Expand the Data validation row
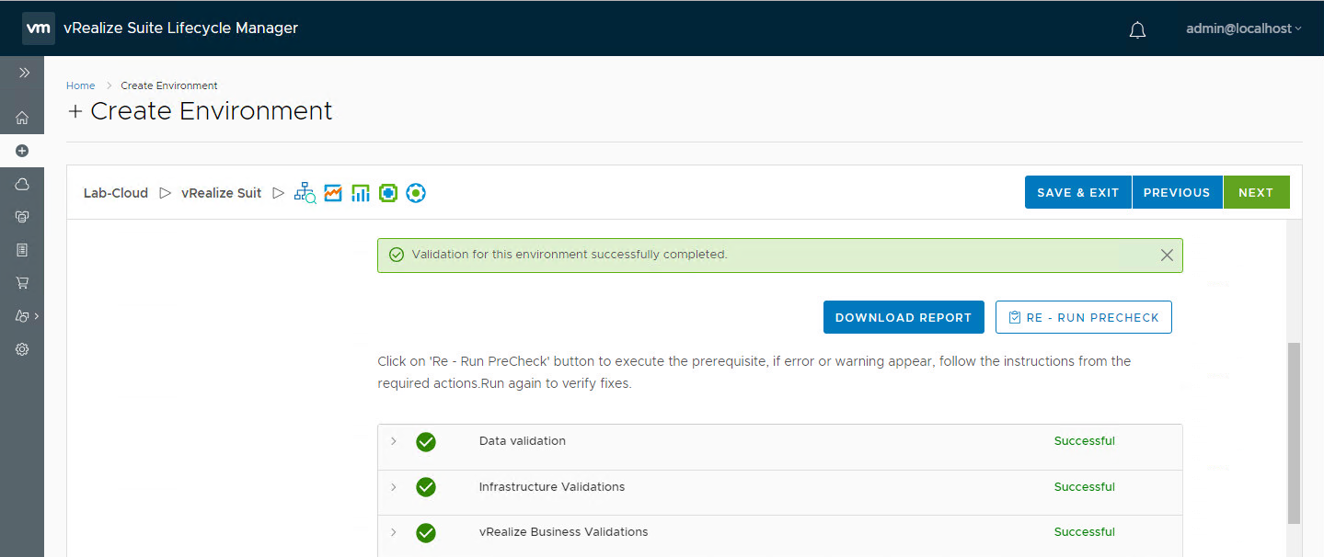The height and width of the screenshot is (557, 1324). point(394,441)
